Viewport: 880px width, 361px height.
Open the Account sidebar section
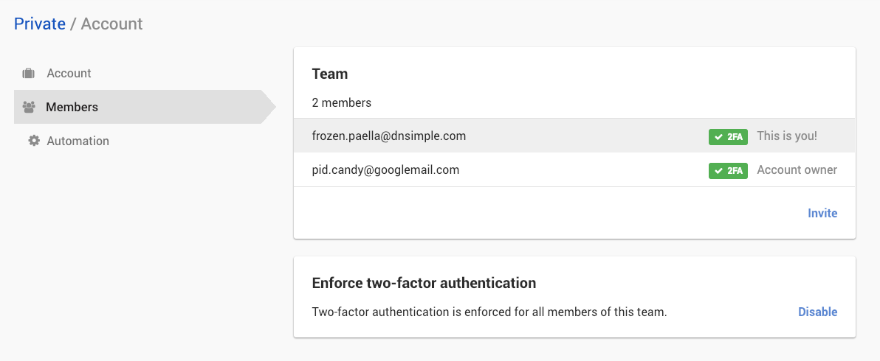69,74
